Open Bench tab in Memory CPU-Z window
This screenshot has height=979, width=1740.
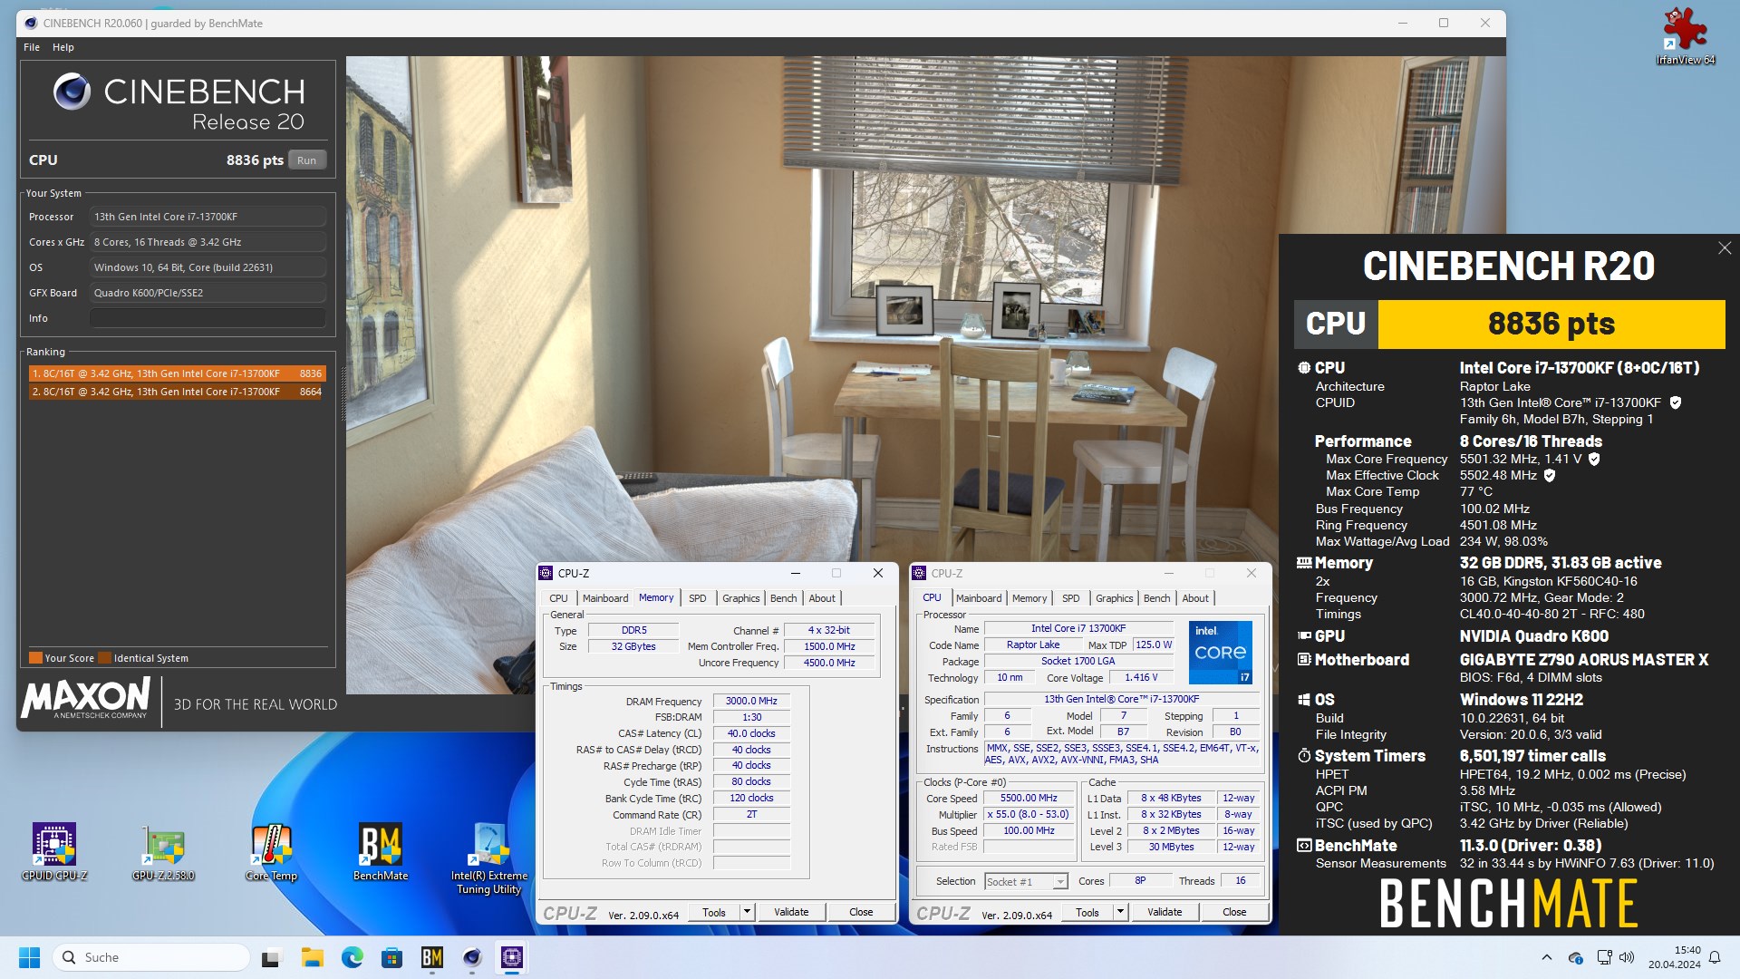(783, 598)
